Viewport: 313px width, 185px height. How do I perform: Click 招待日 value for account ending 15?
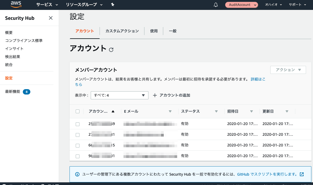[242, 145]
